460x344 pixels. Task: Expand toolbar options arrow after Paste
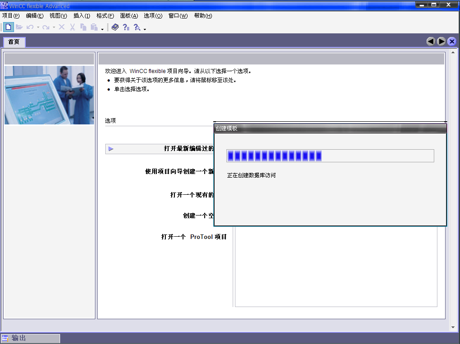[x=103, y=29]
